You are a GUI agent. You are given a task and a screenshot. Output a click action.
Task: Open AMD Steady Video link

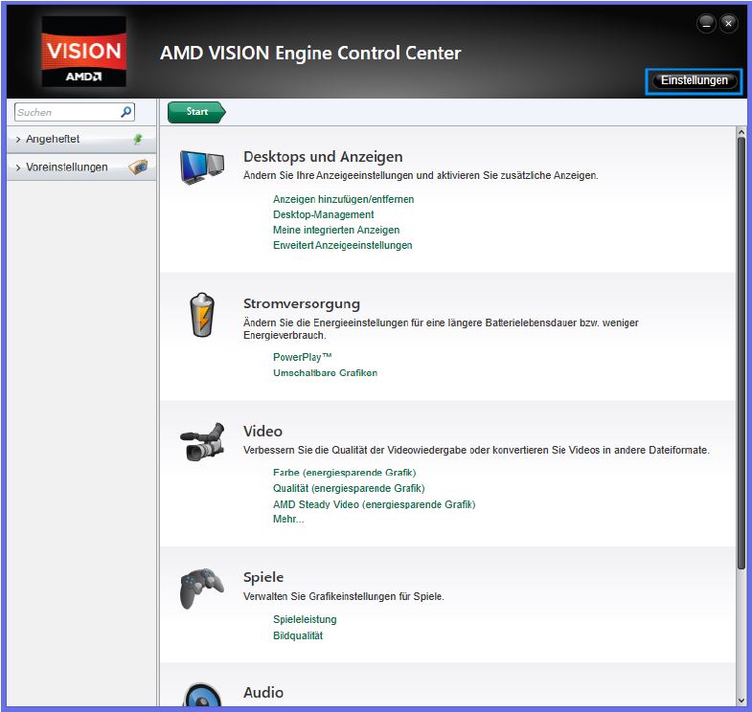374,504
